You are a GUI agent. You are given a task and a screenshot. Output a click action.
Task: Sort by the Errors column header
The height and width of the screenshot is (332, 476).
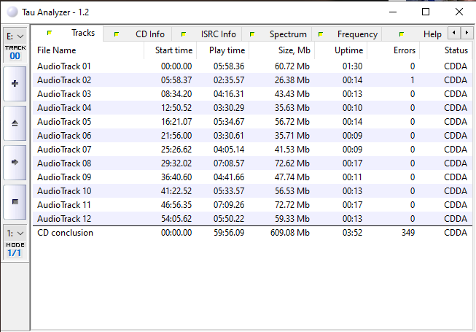404,50
